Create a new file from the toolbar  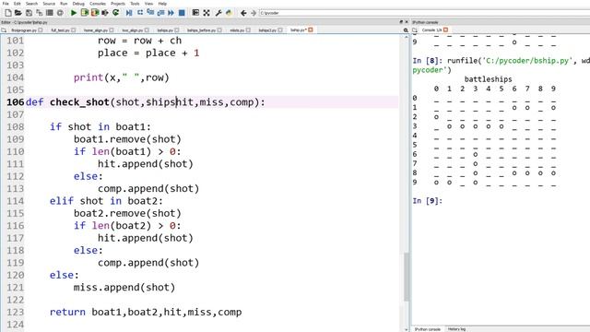click(x=8, y=13)
